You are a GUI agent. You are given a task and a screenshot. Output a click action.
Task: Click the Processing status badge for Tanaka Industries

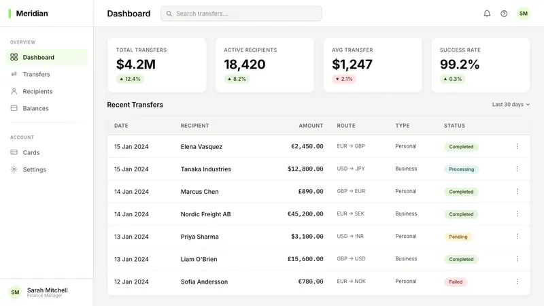[462, 169]
